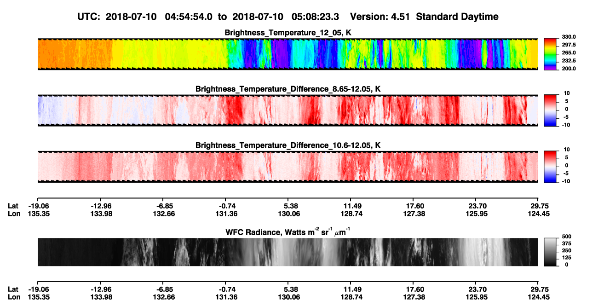This screenshot has height=307, width=598.
Task: Click the red-blue colorbar beside 10.6-12.05 panel
Action: pyautogui.click(x=551, y=167)
